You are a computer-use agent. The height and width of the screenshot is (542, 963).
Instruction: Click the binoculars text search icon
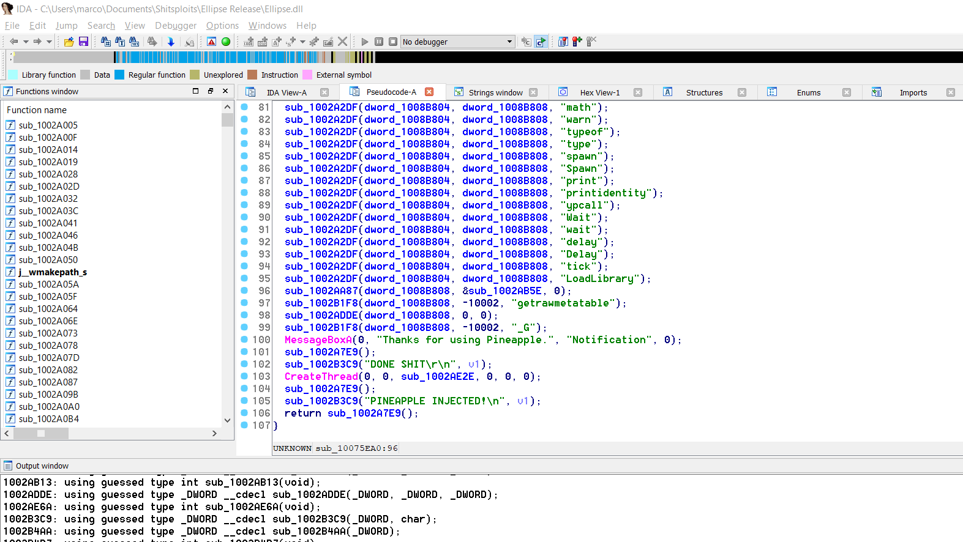point(119,42)
